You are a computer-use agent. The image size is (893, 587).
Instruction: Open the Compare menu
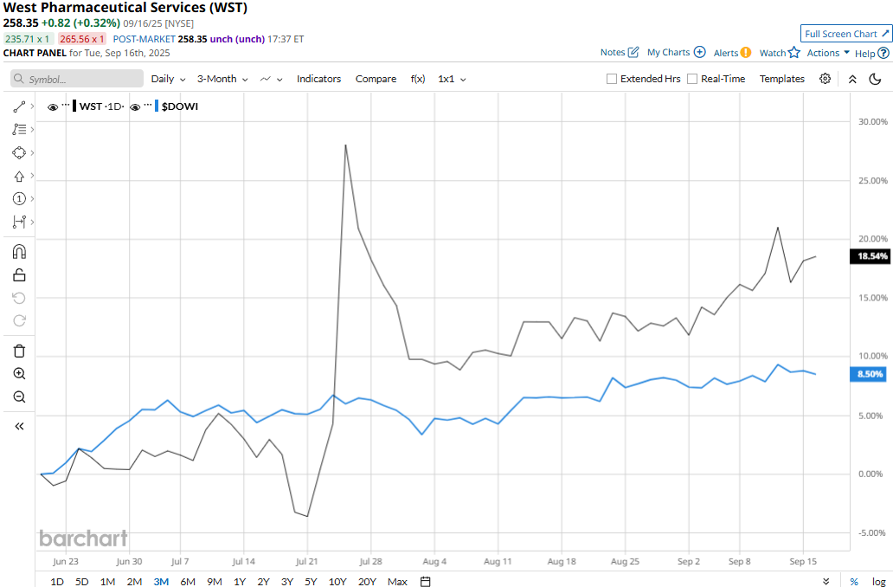(376, 79)
